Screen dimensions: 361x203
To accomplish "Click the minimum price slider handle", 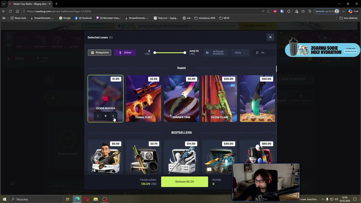I will [155, 52].
